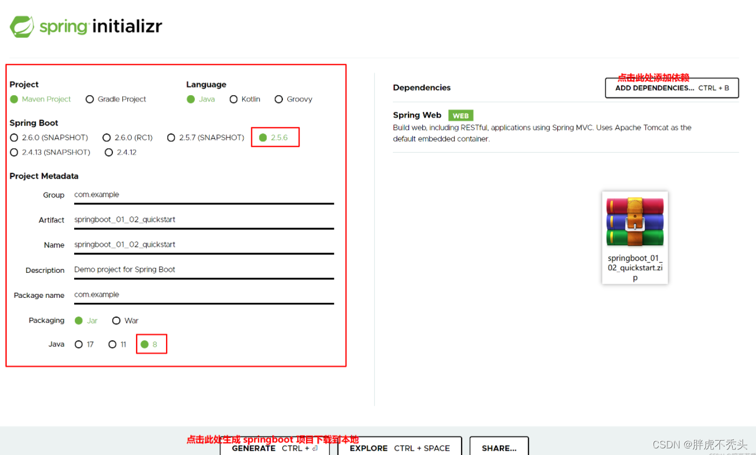The height and width of the screenshot is (455, 756).
Task: Set packaging to Jar
Action: [x=86, y=320]
